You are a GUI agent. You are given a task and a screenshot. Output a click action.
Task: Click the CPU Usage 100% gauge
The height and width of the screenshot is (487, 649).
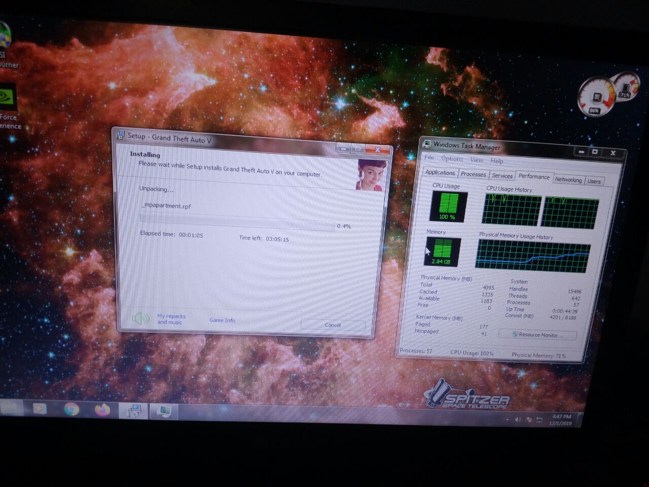click(449, 206)
